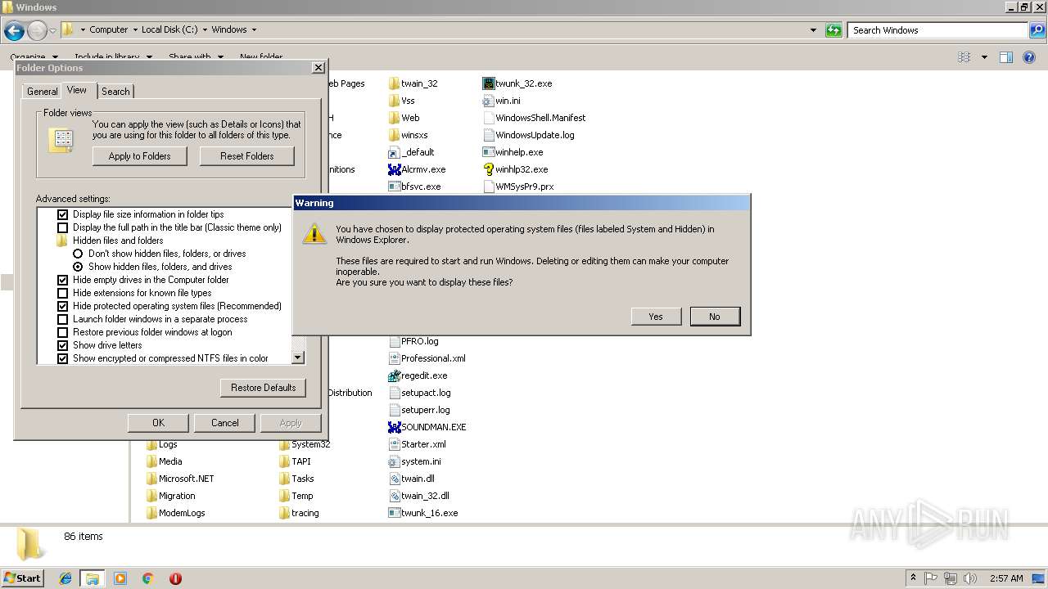
Task: Select the WindowsUpdate.log file
Action: click(529, 135)
